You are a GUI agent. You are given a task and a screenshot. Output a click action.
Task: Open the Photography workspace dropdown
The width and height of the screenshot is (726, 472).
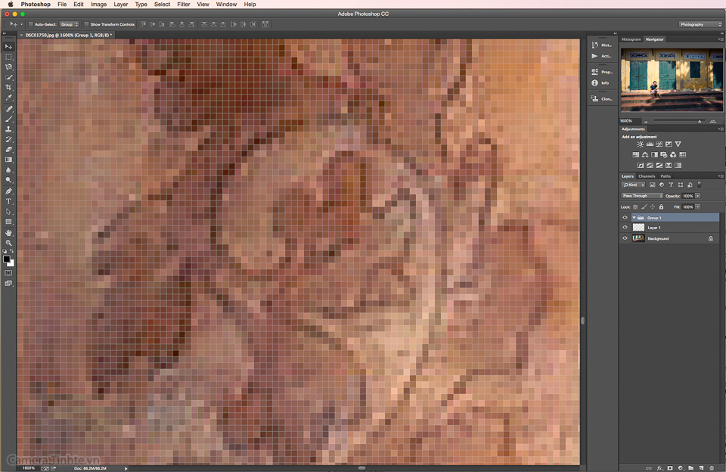700,24
